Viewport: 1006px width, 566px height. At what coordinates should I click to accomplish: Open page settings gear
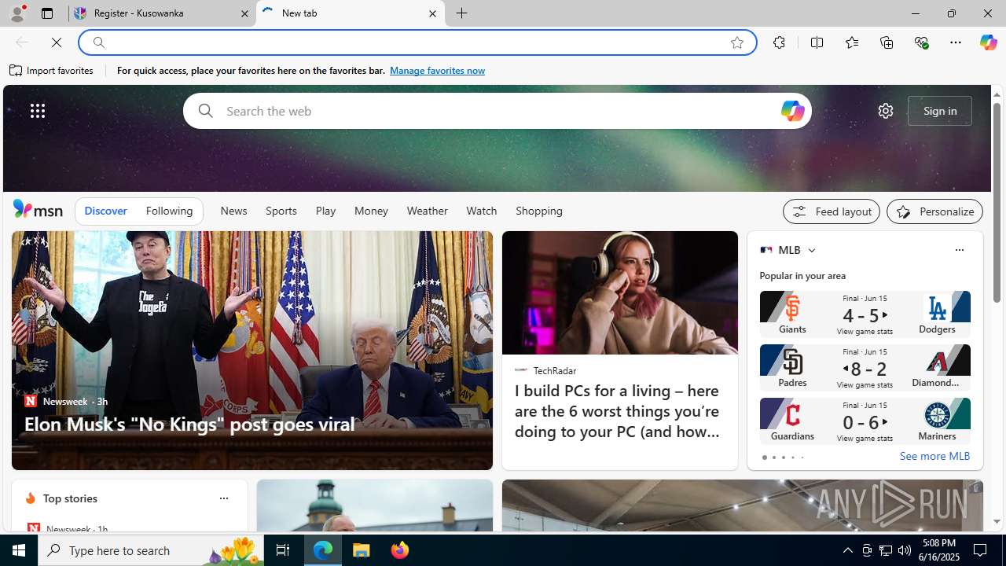tap(886, 111)
